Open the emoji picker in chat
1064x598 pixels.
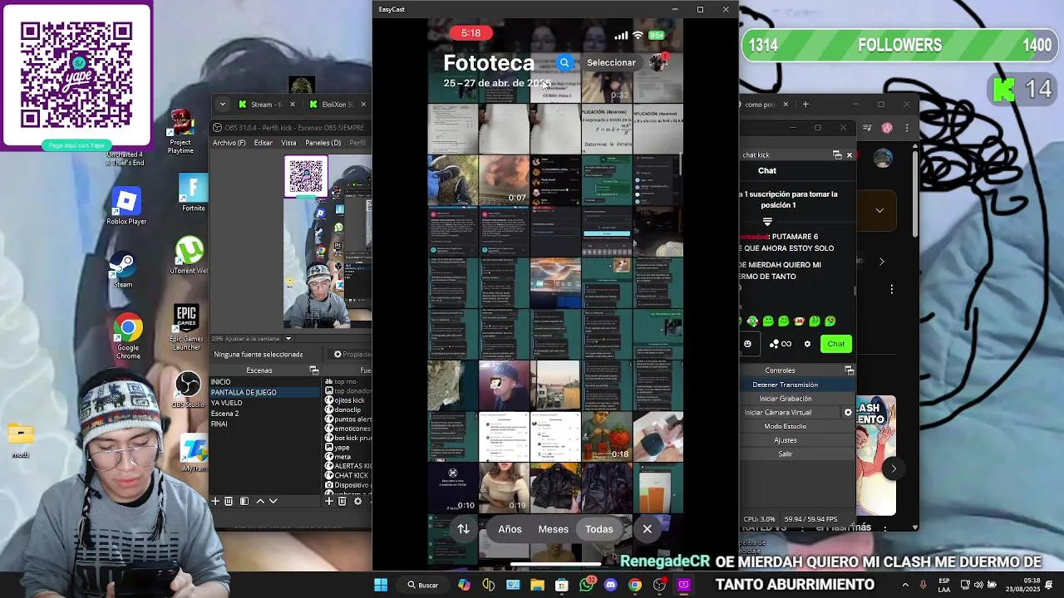click(x=747, y=344)
